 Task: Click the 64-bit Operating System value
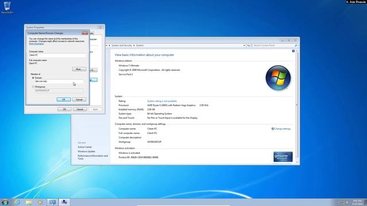tap(159, 114)
